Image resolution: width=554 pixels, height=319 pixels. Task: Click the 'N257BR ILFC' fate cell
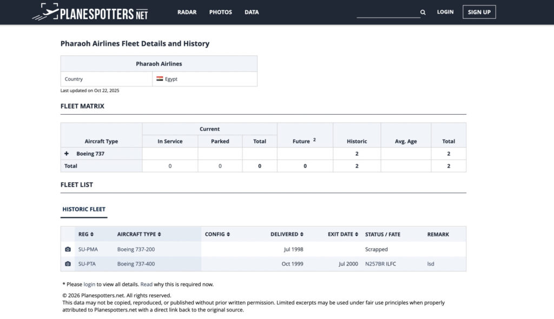[380, 264]
